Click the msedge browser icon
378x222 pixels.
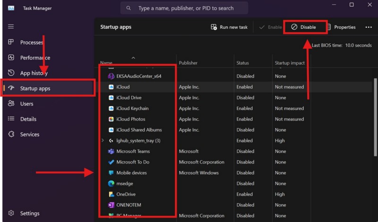111,184
